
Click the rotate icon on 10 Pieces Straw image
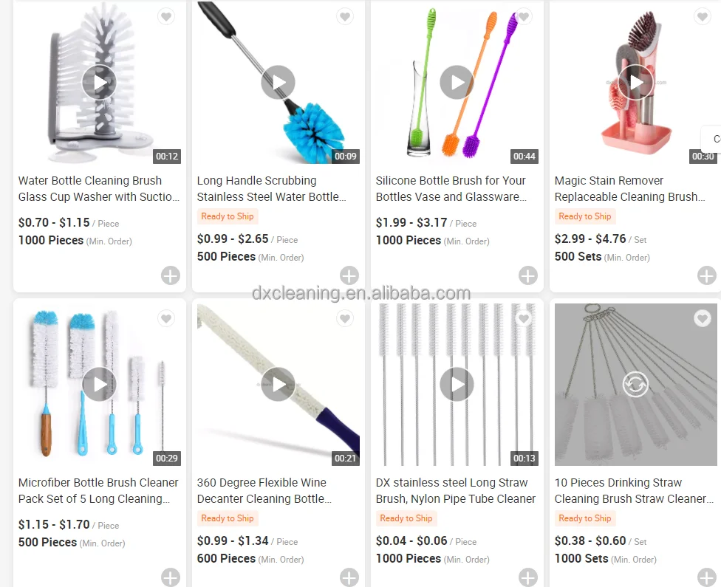pyautogui.click(x=635, y=384)
